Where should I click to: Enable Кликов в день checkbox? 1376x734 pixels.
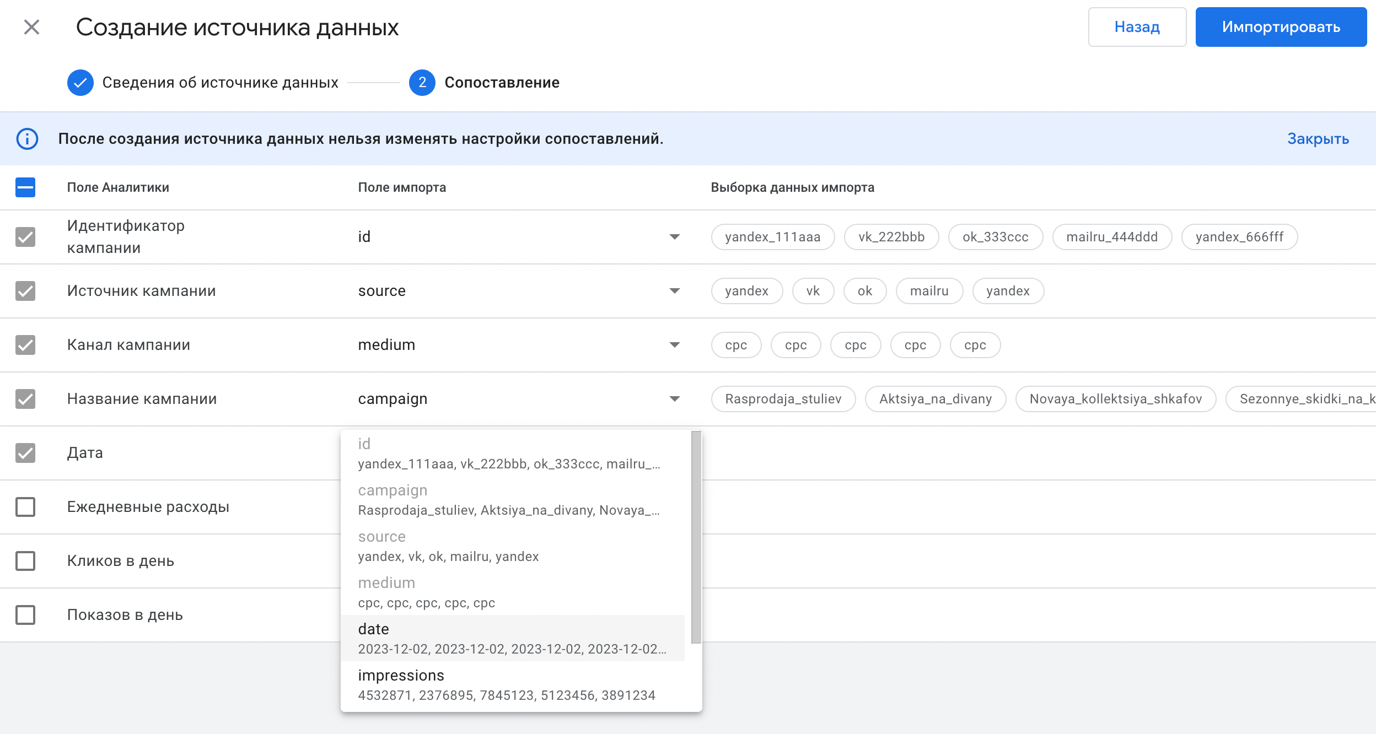tap(25, 561)
